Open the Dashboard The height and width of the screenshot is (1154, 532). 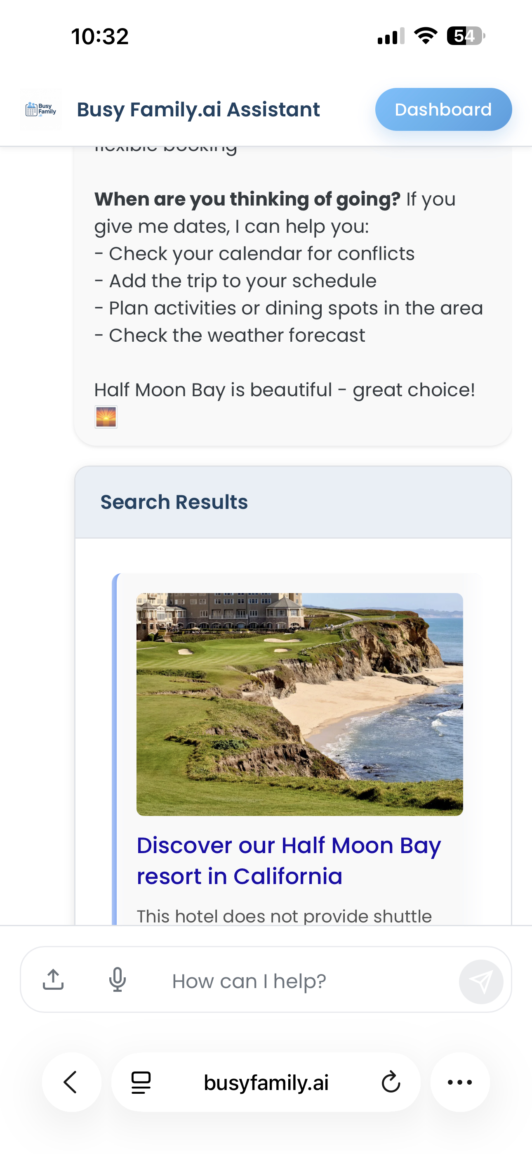point(443,109)
